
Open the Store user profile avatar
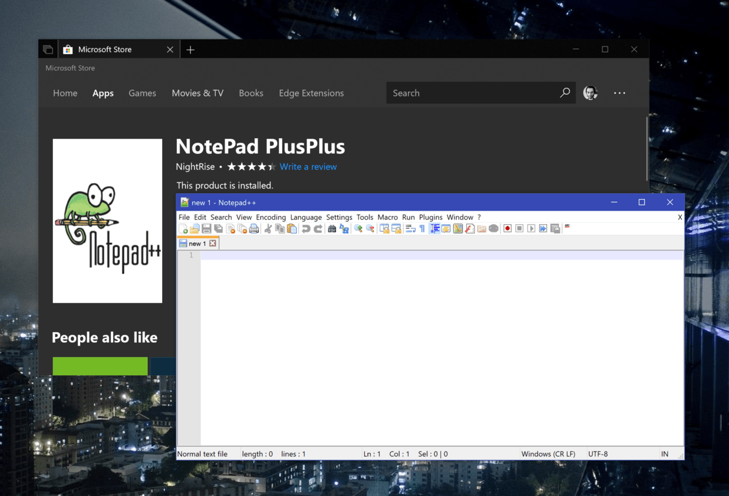click(590, 93)
